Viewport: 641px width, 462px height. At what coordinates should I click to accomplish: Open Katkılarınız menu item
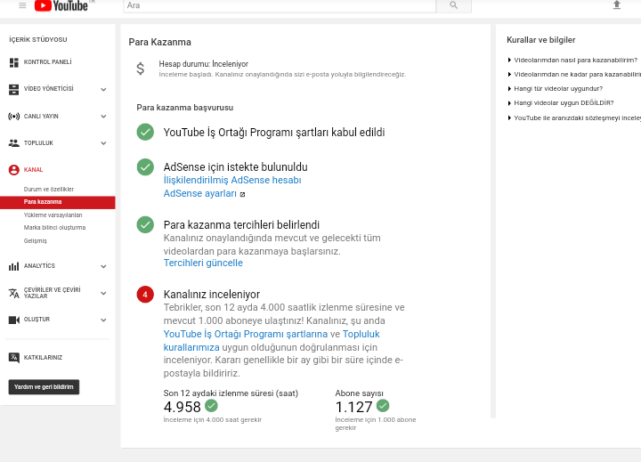tap(43, 358)
